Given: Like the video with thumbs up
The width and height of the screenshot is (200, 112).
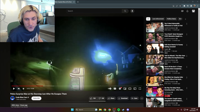Looking at the screenshot, I should 93,98.
